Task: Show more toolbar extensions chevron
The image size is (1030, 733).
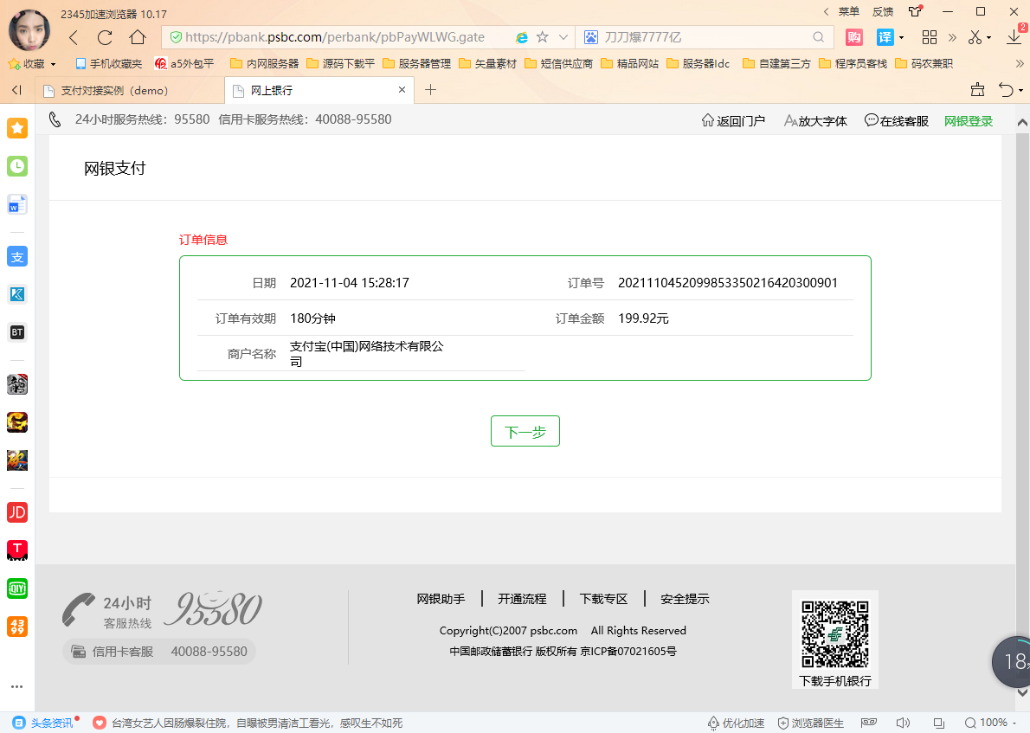Action: point(952,37)
